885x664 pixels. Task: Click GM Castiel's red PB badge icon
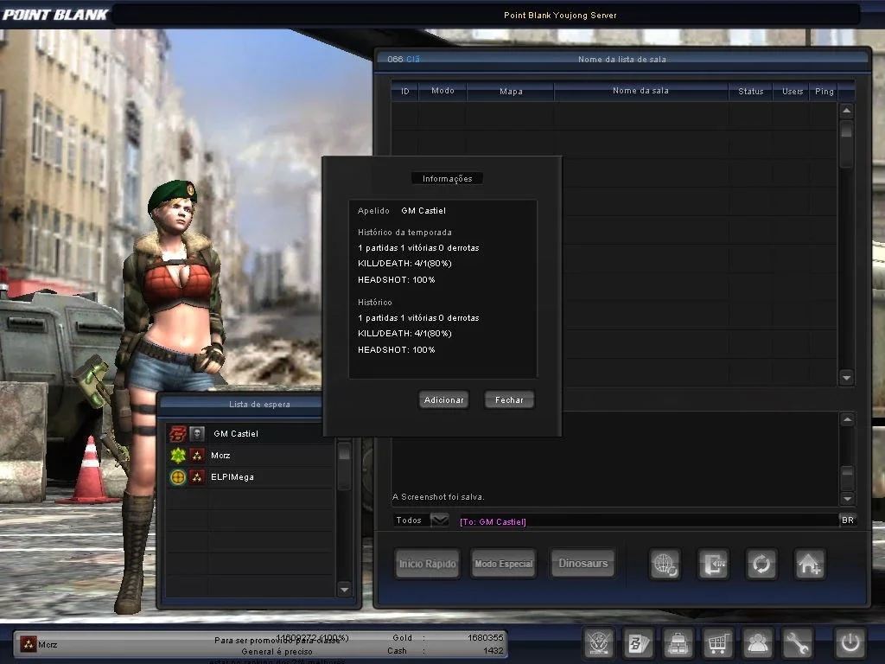pyautogui.click(x=178, y=434)
